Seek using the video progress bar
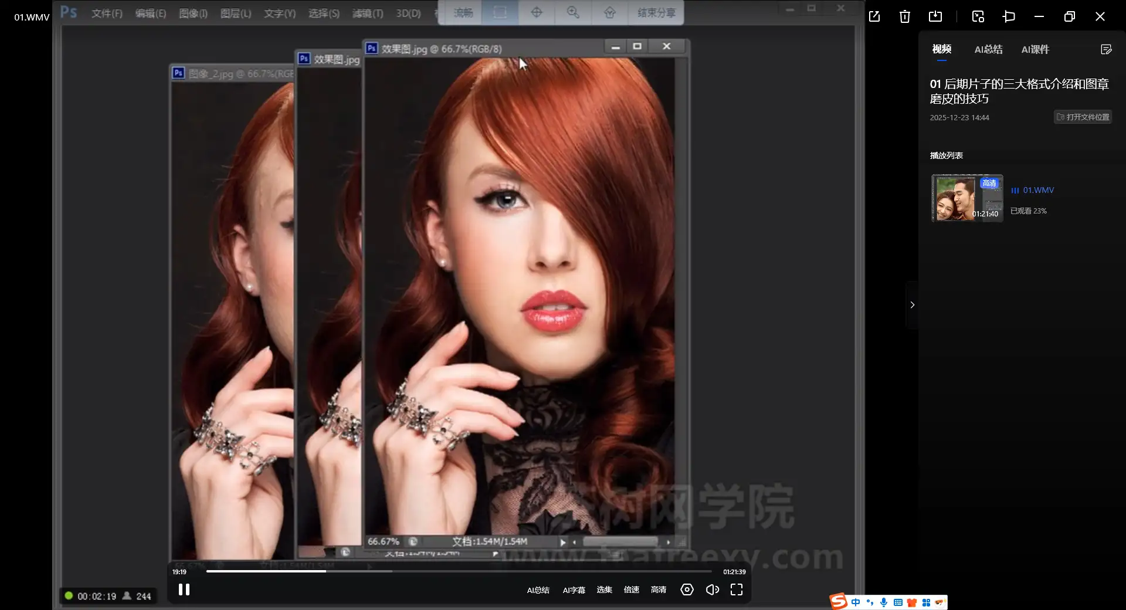Image resolution: width=1126 pixels, height=610 pixels. tap(459, 571)
